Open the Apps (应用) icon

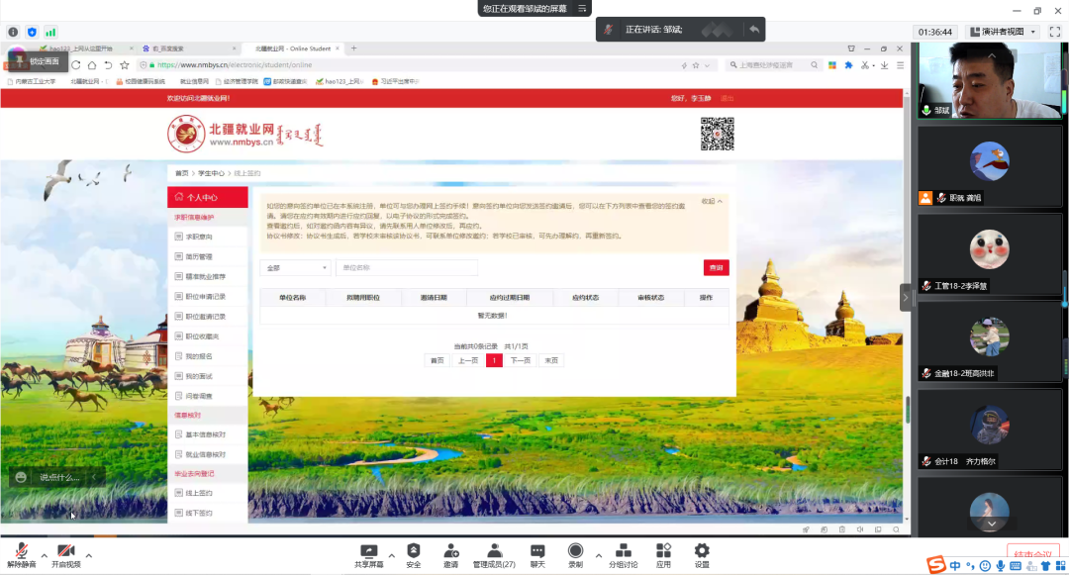(663, 553)
